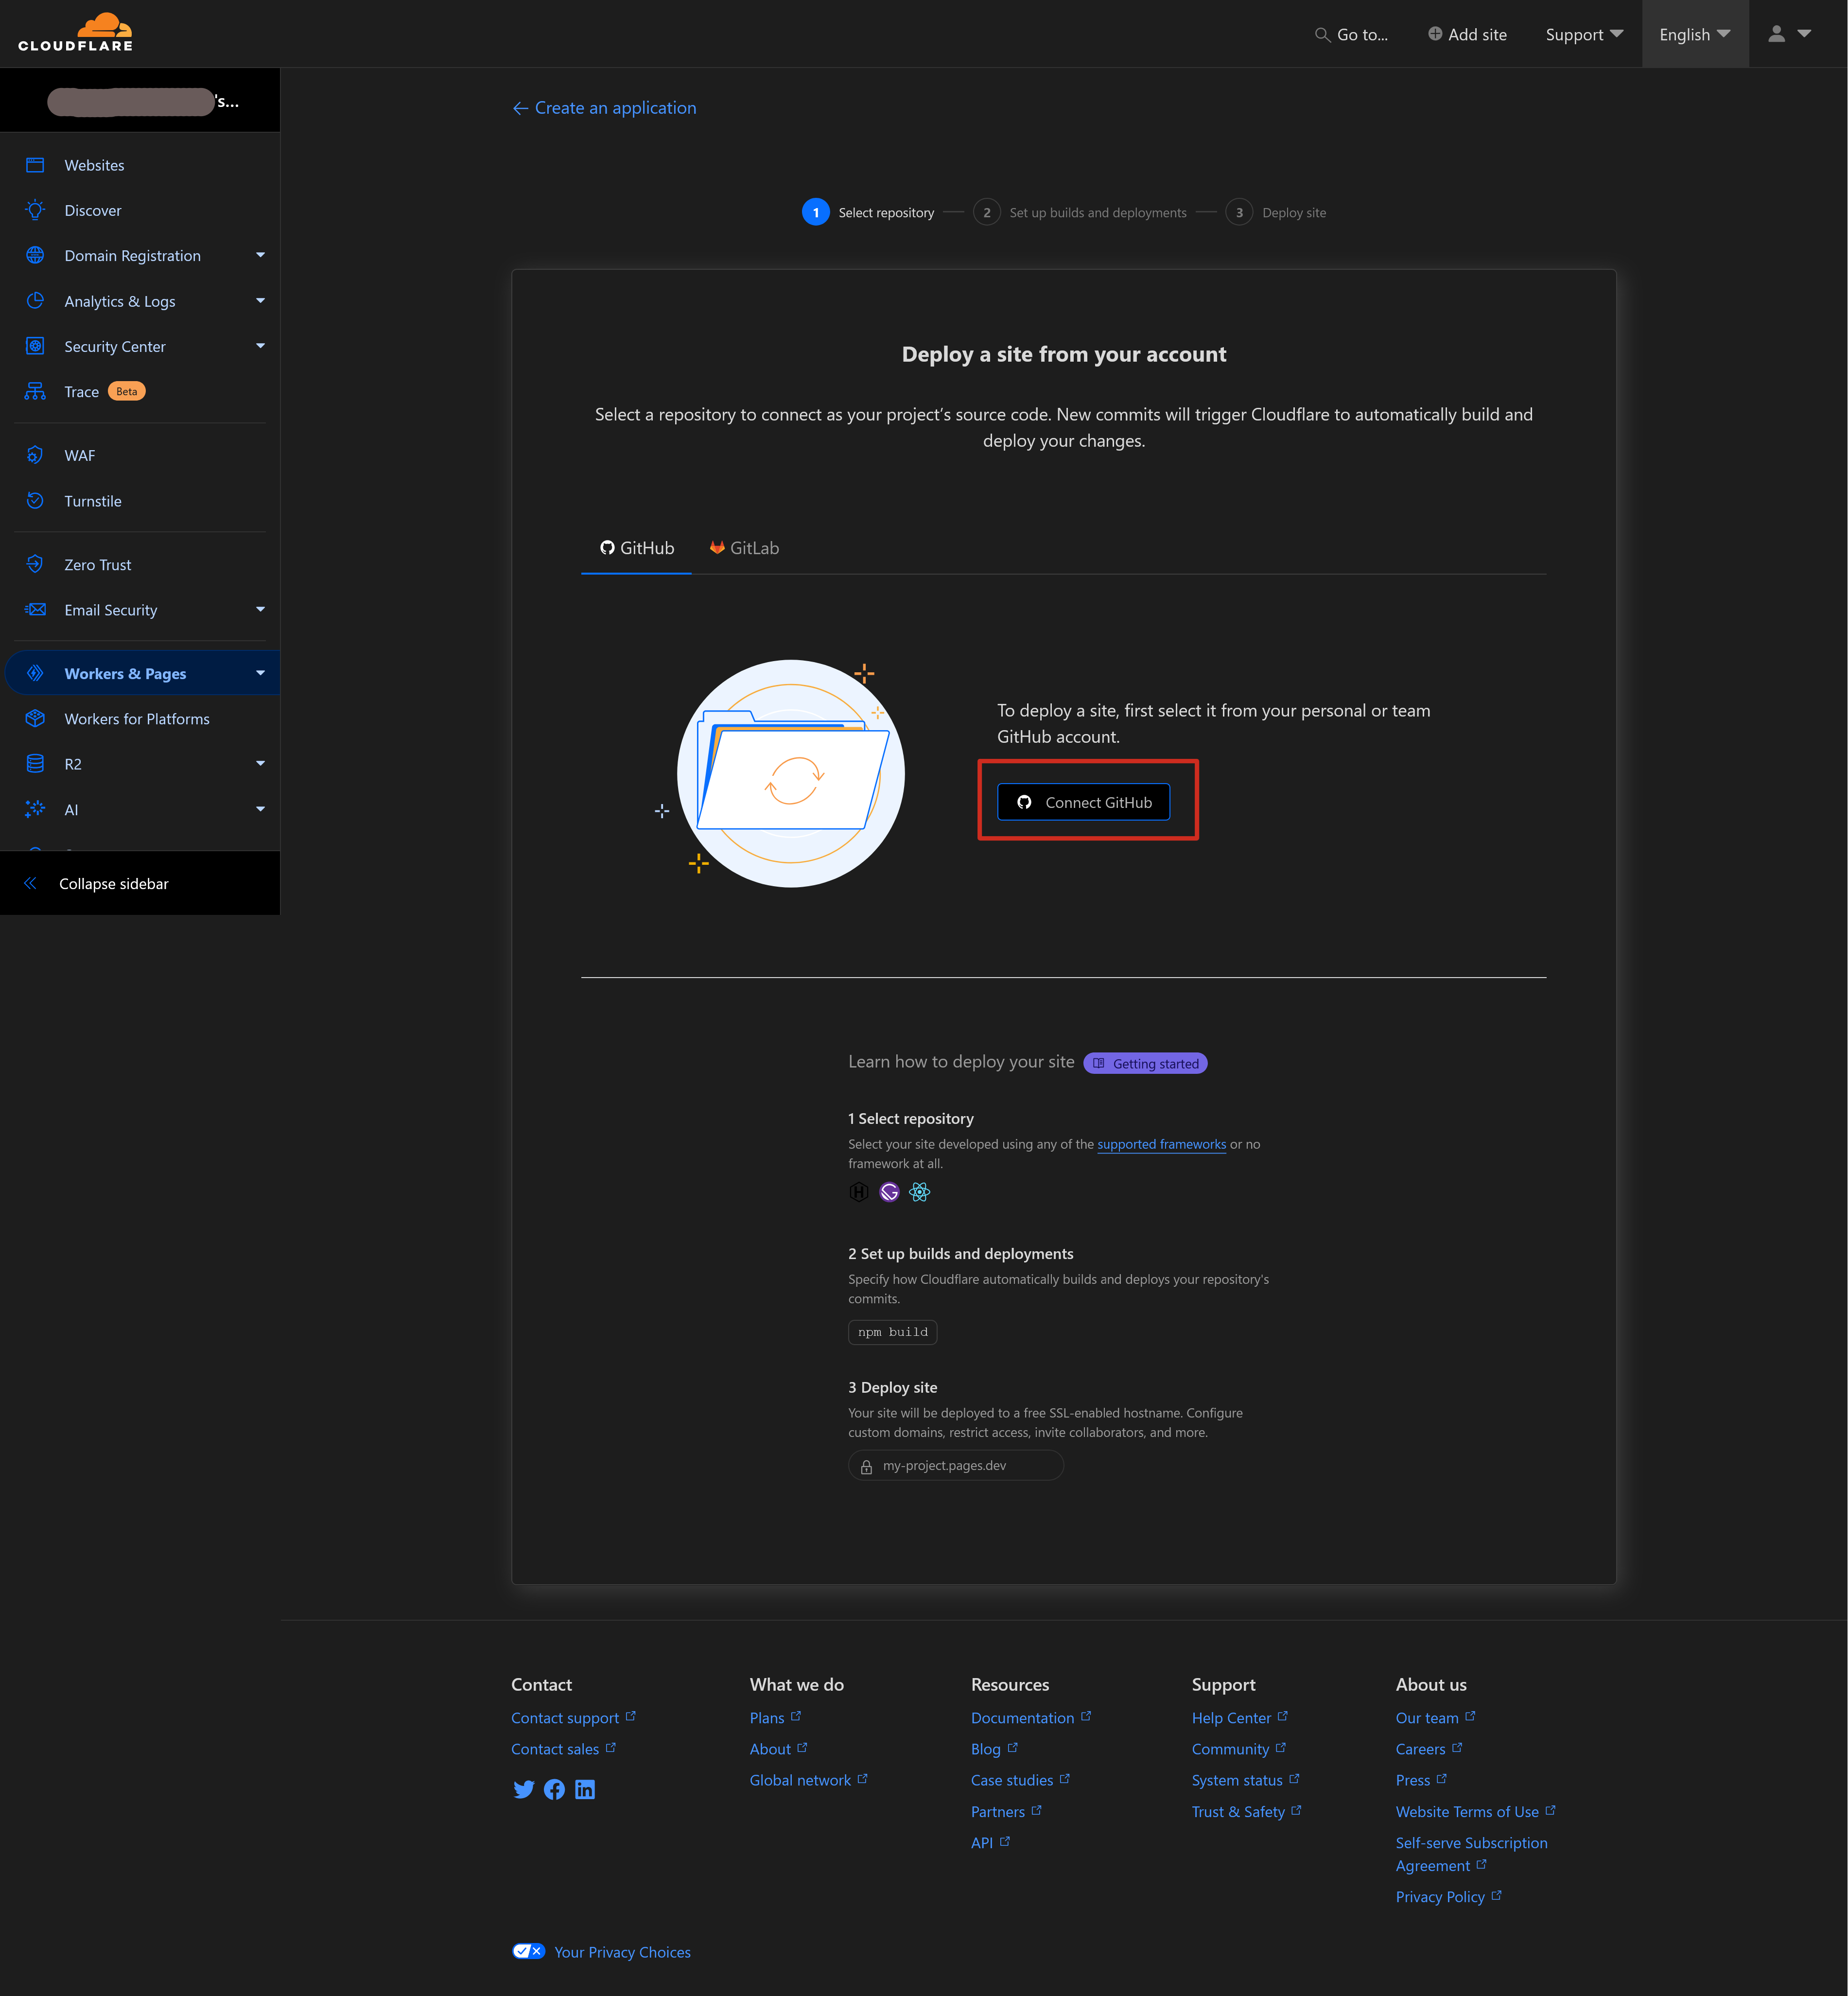Select the WAF icon in the sidebar
Viewport: 1848px width, 1996px height.
click(35, 455)
